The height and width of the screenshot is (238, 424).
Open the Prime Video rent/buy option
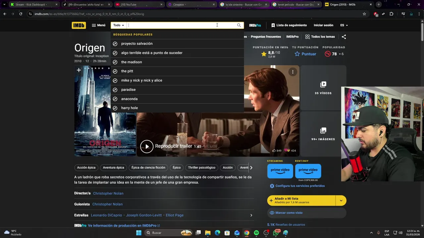308,171
